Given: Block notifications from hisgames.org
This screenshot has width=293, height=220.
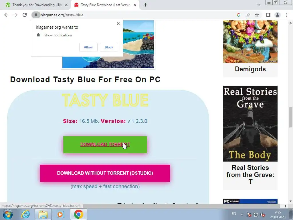Looking at the screenshot, I should (x=109, y=47).
